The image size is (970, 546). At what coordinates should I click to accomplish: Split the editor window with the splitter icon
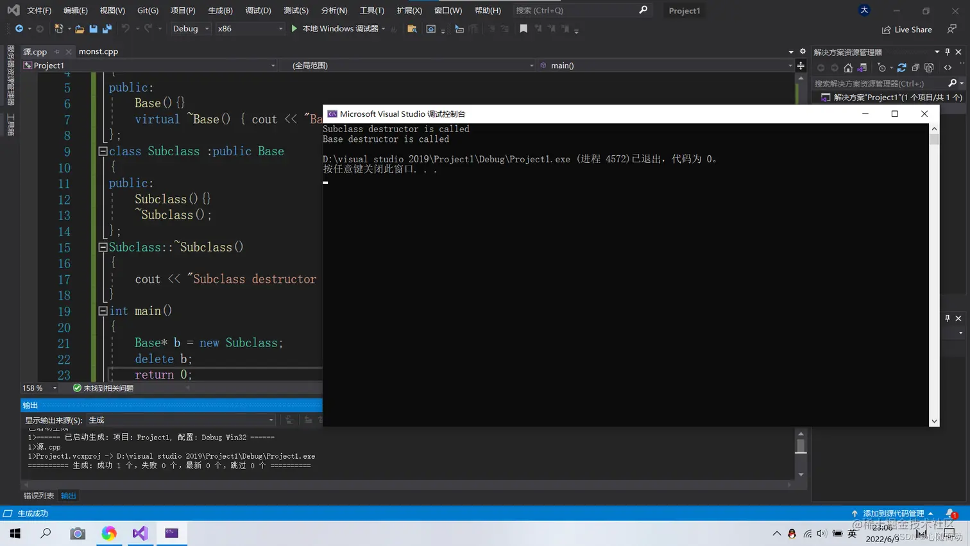801,65
